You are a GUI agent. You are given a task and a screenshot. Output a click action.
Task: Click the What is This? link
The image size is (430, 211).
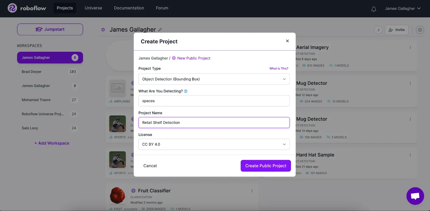pos(279,68)
